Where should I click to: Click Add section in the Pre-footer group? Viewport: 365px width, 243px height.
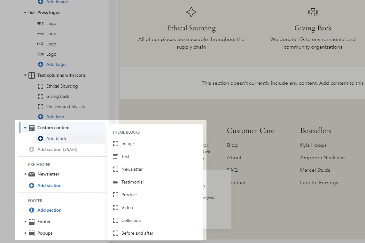pos(49,185)
